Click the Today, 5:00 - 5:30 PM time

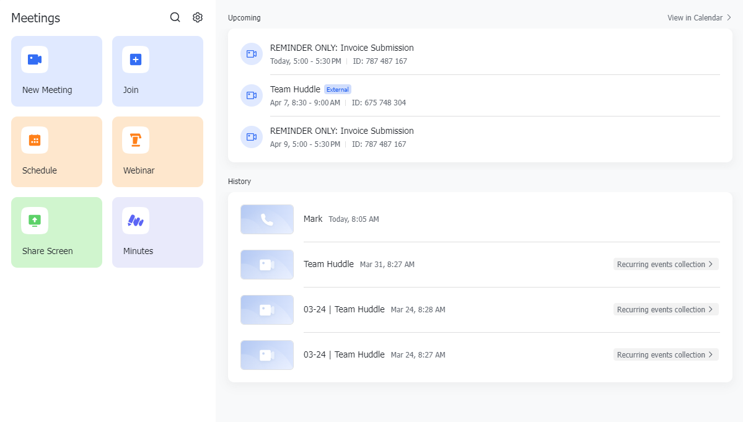click(x=306, y=61)
